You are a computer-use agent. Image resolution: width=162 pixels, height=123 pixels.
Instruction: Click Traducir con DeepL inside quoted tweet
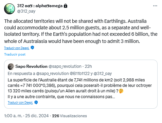(20, 103)
